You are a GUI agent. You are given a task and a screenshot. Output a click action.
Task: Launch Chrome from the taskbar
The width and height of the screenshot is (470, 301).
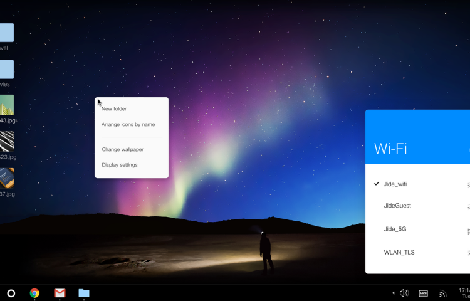click(34, 293)
